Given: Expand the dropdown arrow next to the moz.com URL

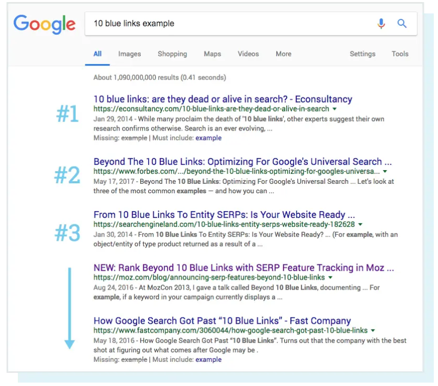Looking at the screenshot, I should pos(330,278).
